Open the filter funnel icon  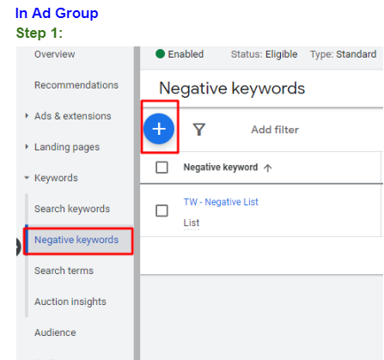199,130
